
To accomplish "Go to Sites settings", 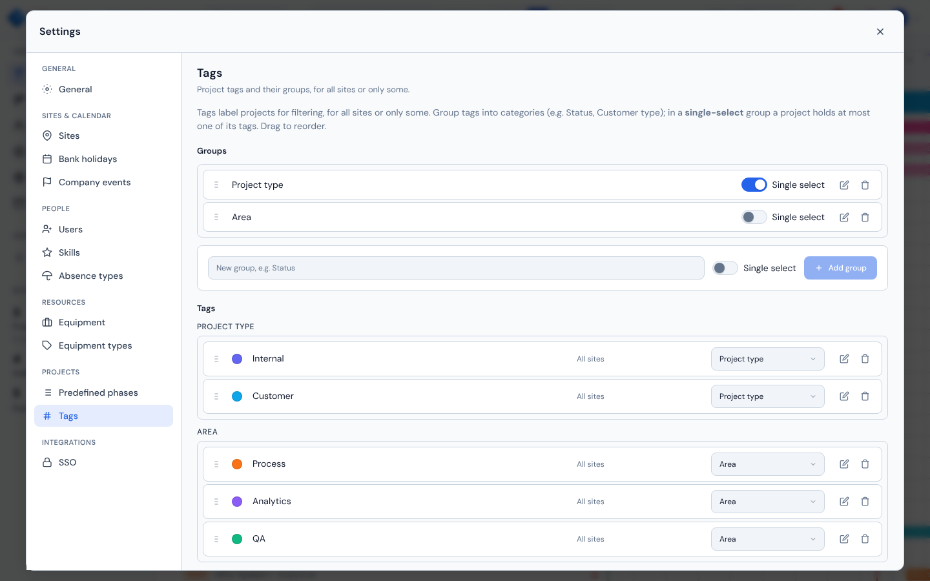I will (103, 136).
